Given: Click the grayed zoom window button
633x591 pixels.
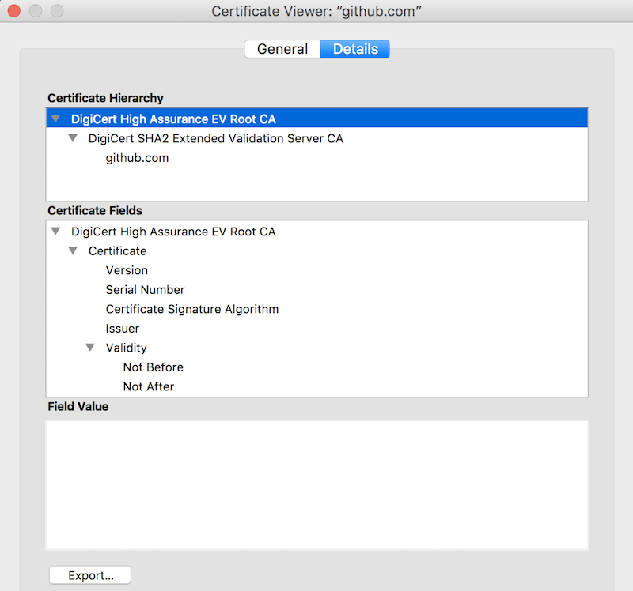Looking at the screenshot, I should click(57, 11).
